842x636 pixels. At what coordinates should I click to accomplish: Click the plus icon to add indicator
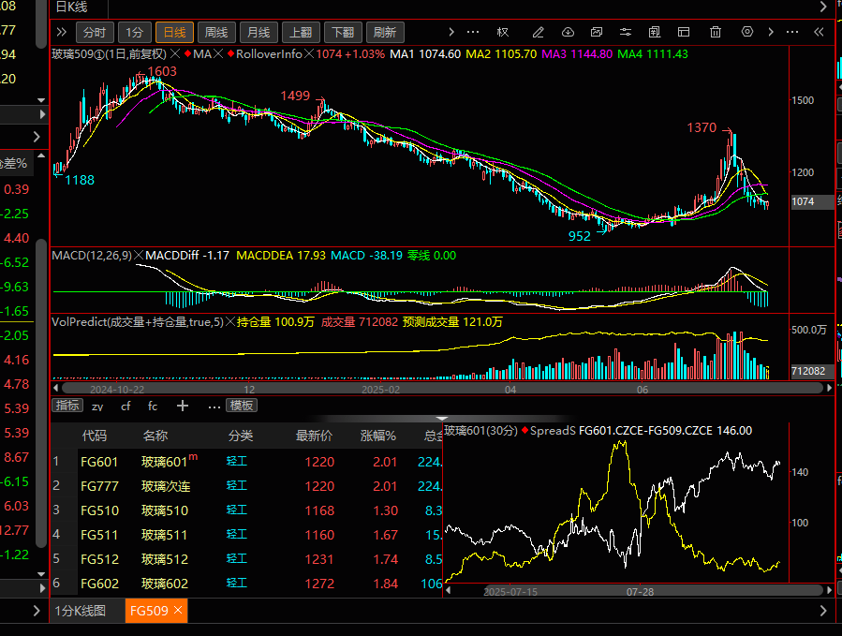[x=183, y=406]
